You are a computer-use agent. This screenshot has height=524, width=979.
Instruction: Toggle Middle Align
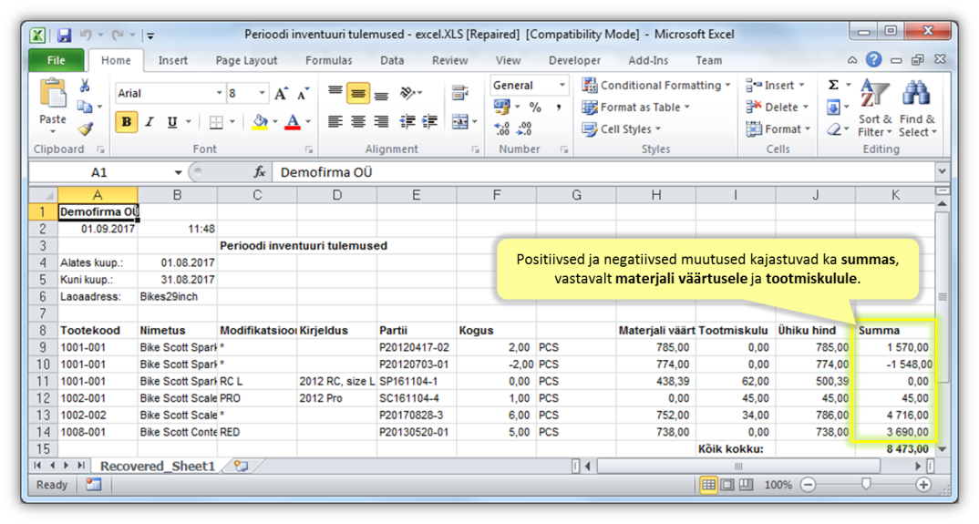(358, 94)
